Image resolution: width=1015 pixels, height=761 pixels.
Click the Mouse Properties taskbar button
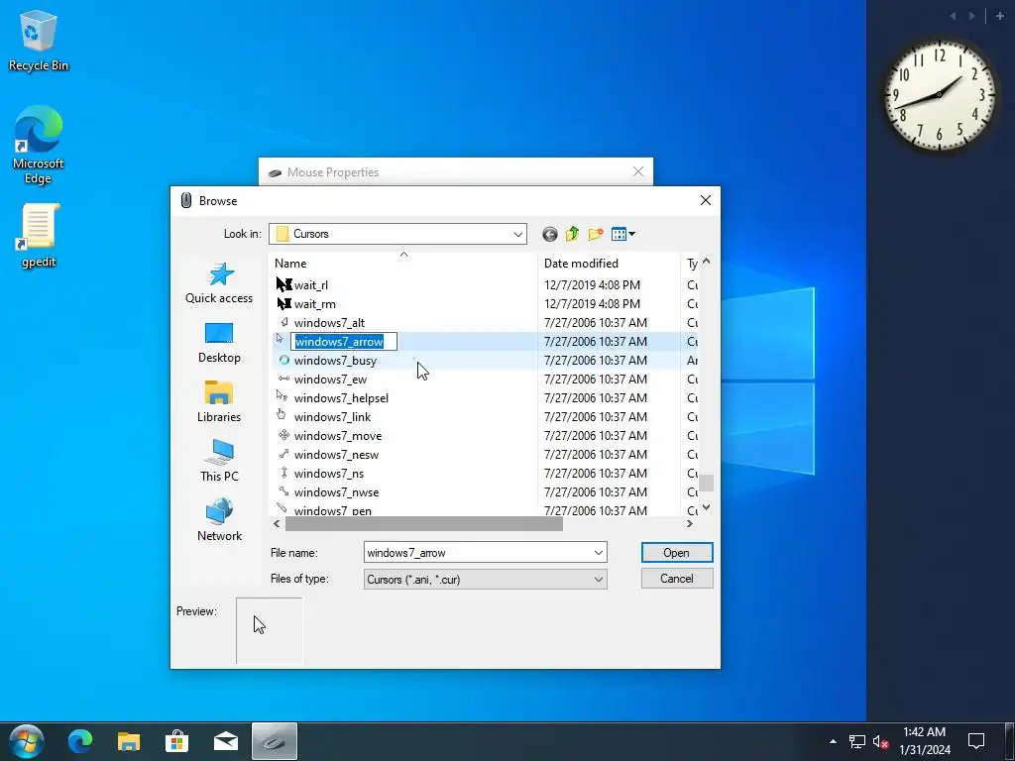[274, 741]
